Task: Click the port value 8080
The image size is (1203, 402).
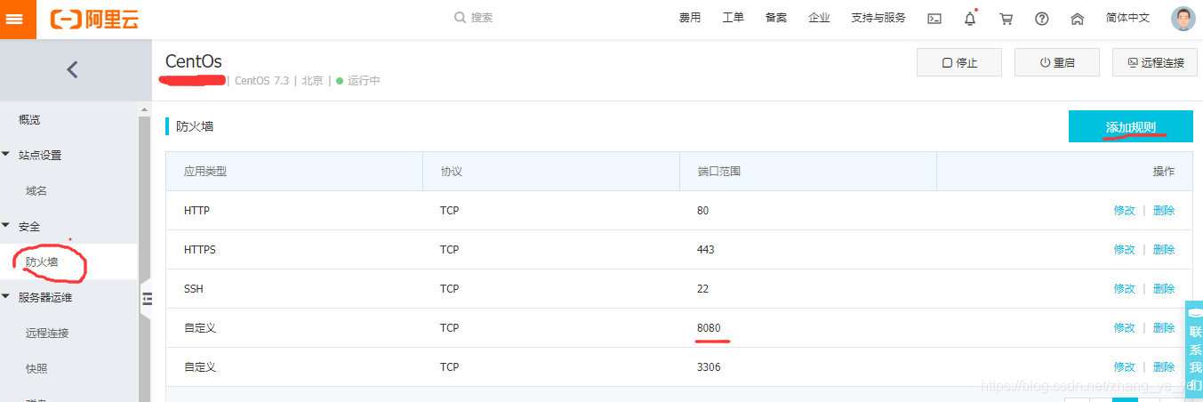Action: (x=709, y=328)
